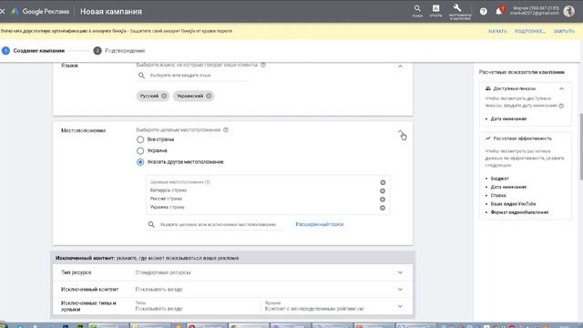Click the language search input field
Image resolution: width=583 pixels, height=328 pixels.
(192, 76)
